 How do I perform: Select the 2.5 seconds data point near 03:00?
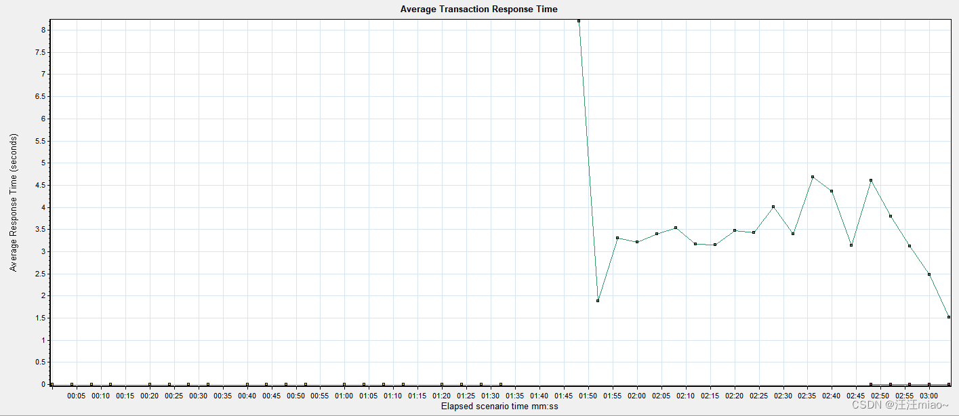(x=929, y=274)
